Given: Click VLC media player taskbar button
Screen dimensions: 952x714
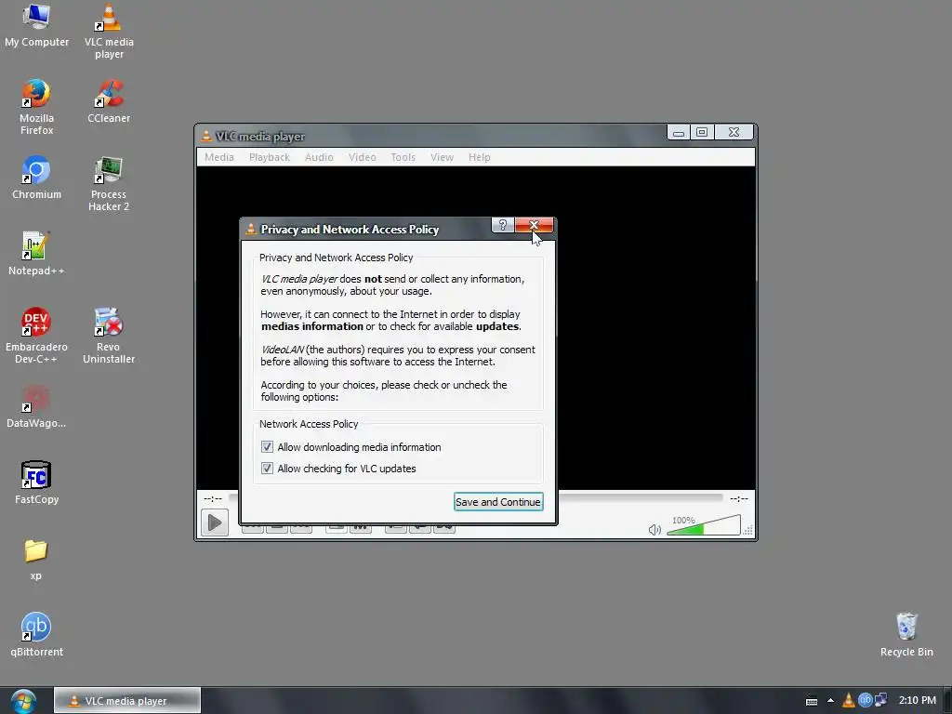Looking at the screenshot, I should point(126,701).
